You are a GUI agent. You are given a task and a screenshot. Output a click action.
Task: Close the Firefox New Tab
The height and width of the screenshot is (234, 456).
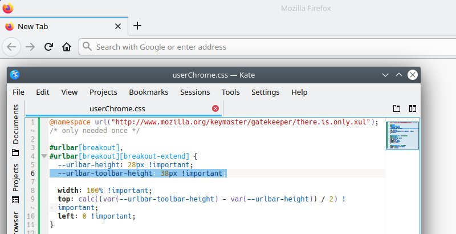point(118,26)
